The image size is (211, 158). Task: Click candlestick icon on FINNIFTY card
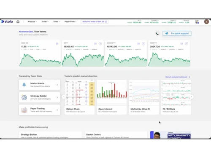181,44
